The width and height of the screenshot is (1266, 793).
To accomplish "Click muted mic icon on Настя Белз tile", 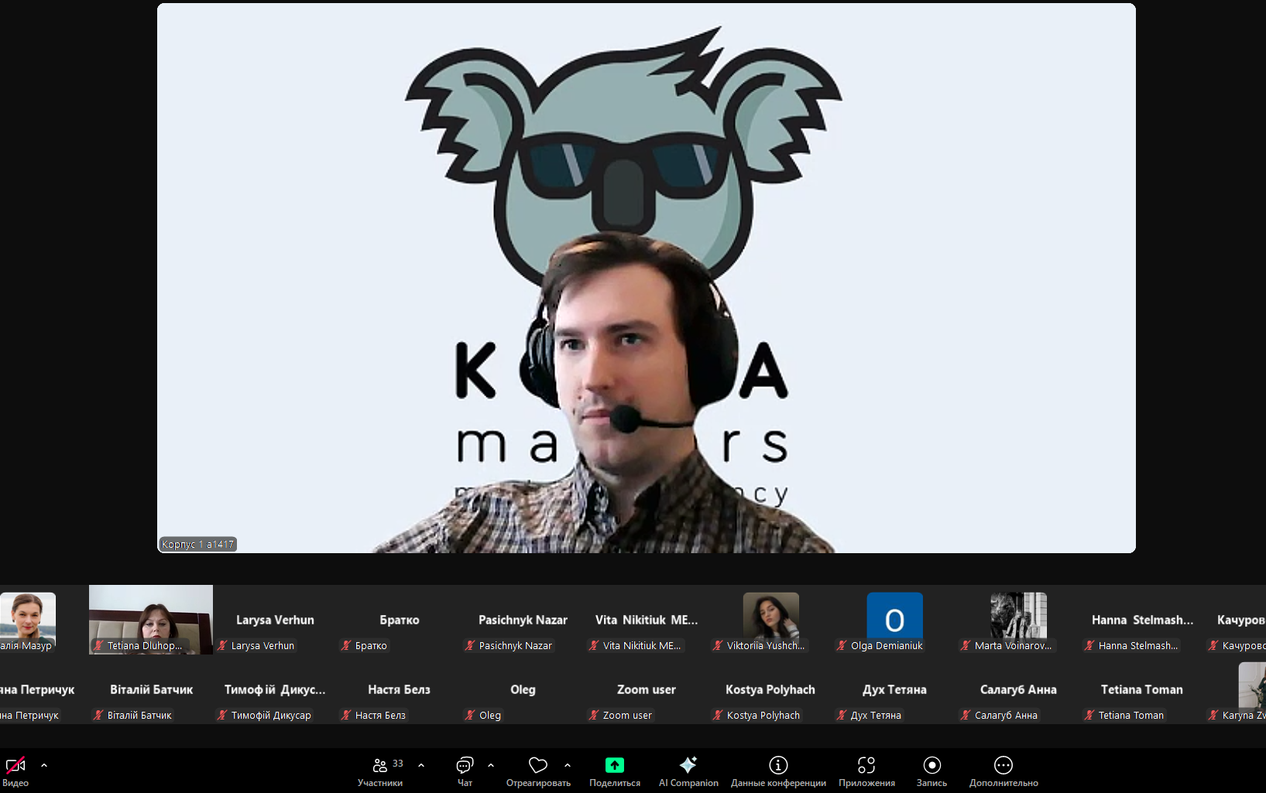I will tap(346, 715).
